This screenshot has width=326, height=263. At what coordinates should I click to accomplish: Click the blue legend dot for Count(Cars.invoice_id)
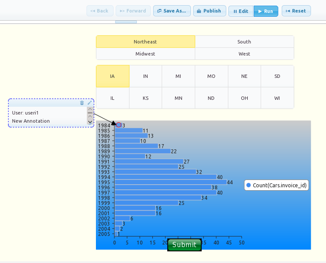click(x=249, y=185)
